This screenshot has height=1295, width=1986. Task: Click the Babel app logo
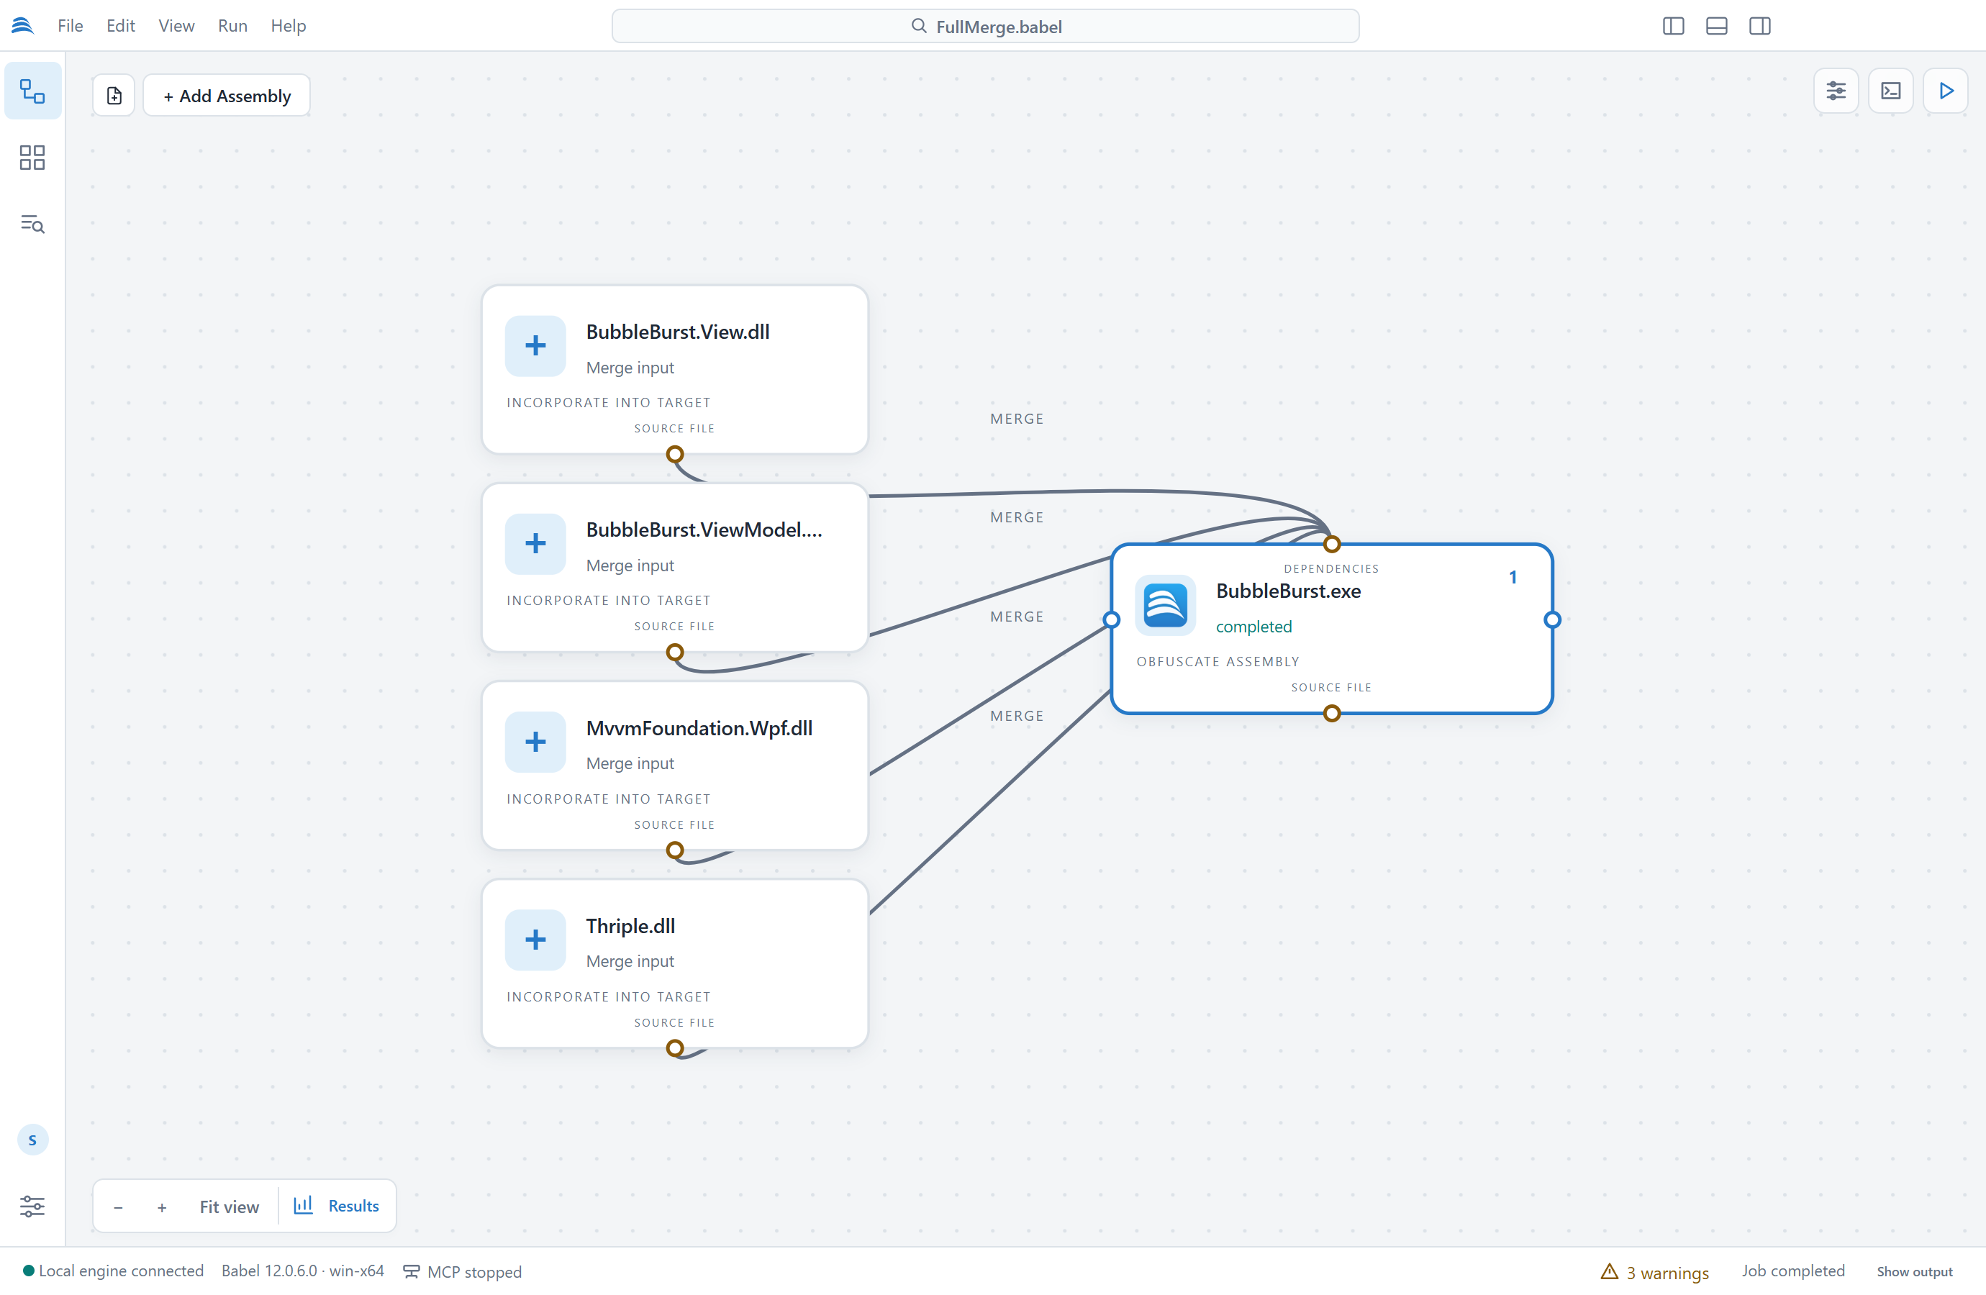click(22, 26)
